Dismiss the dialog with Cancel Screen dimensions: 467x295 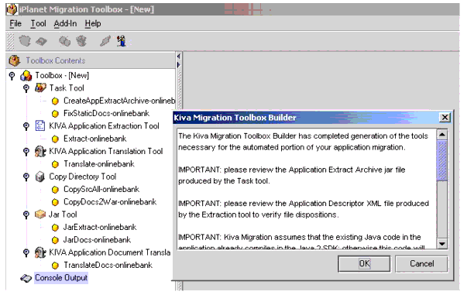point(421,264)
